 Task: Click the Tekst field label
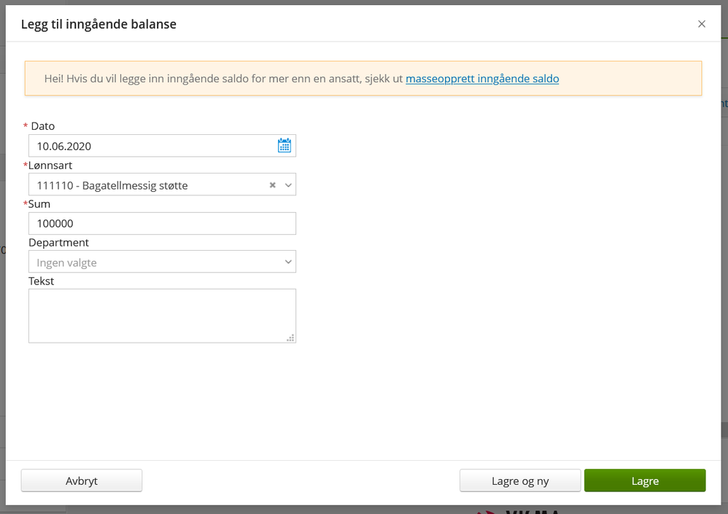[x=42, y=281]
